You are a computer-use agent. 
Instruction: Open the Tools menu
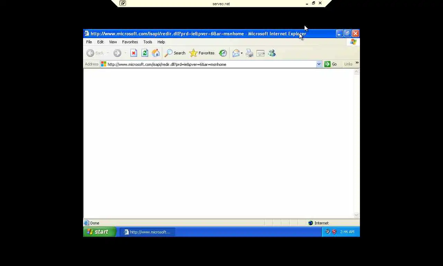pos(148,42)
